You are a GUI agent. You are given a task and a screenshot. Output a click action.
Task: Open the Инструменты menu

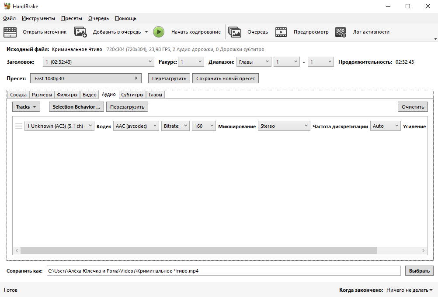[x=38, y=18]
